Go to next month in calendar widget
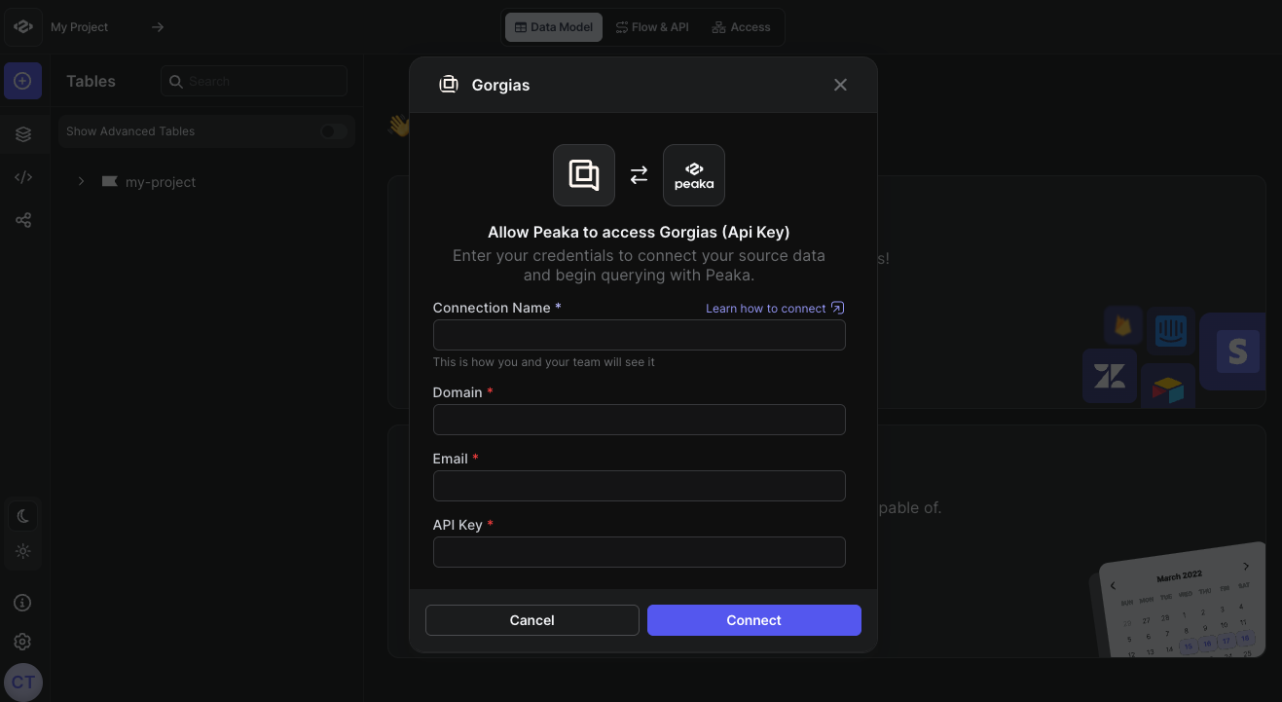Viewport: 1282px width, 702px height. [1246, 567]
